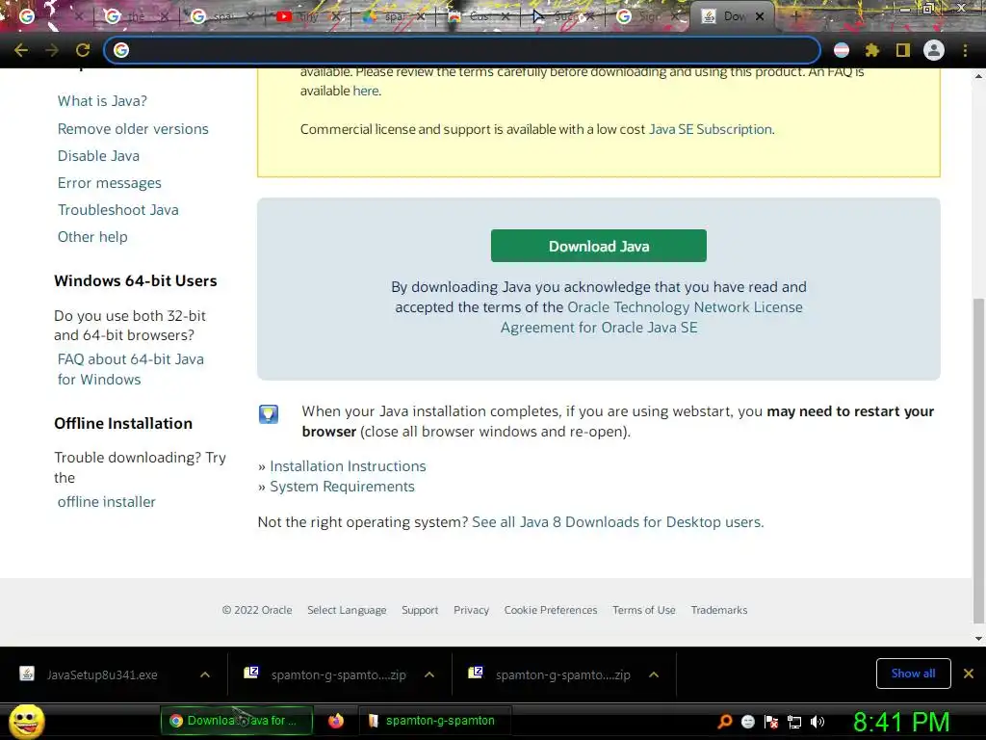The width and height of the screenshot is (986, 740).
Task: Open 'Terms of Use' footer link
Action: (x=644, y=610)
